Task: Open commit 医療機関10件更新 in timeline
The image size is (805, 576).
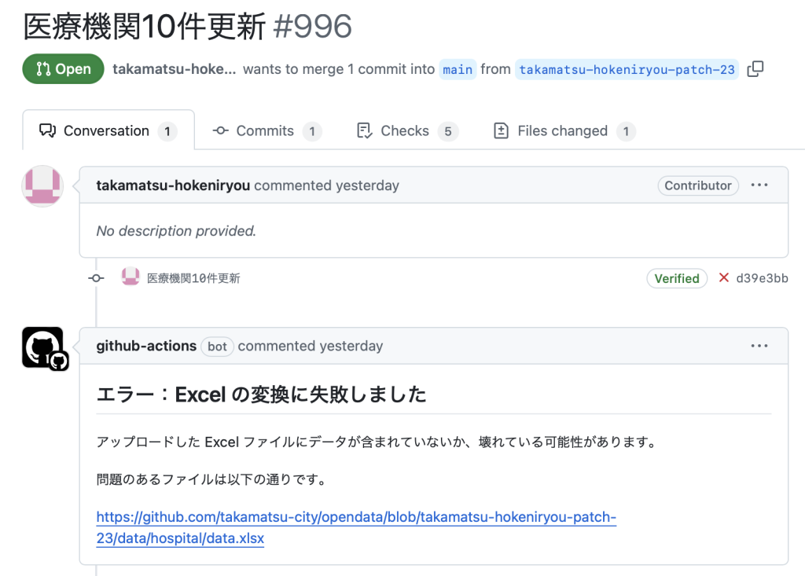Action: click(193, 278)
